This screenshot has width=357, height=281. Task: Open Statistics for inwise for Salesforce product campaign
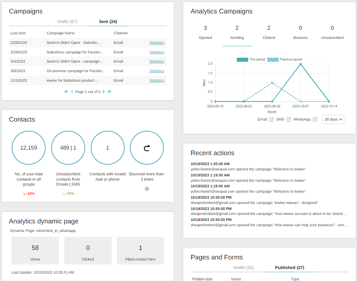coord(157,80)
